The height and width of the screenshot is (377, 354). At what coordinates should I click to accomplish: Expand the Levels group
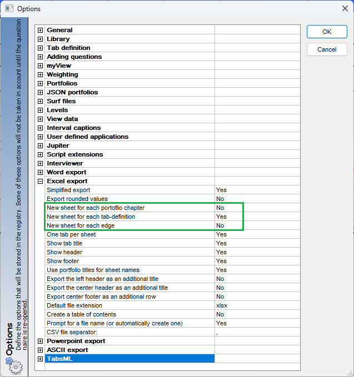coord(40,110)
